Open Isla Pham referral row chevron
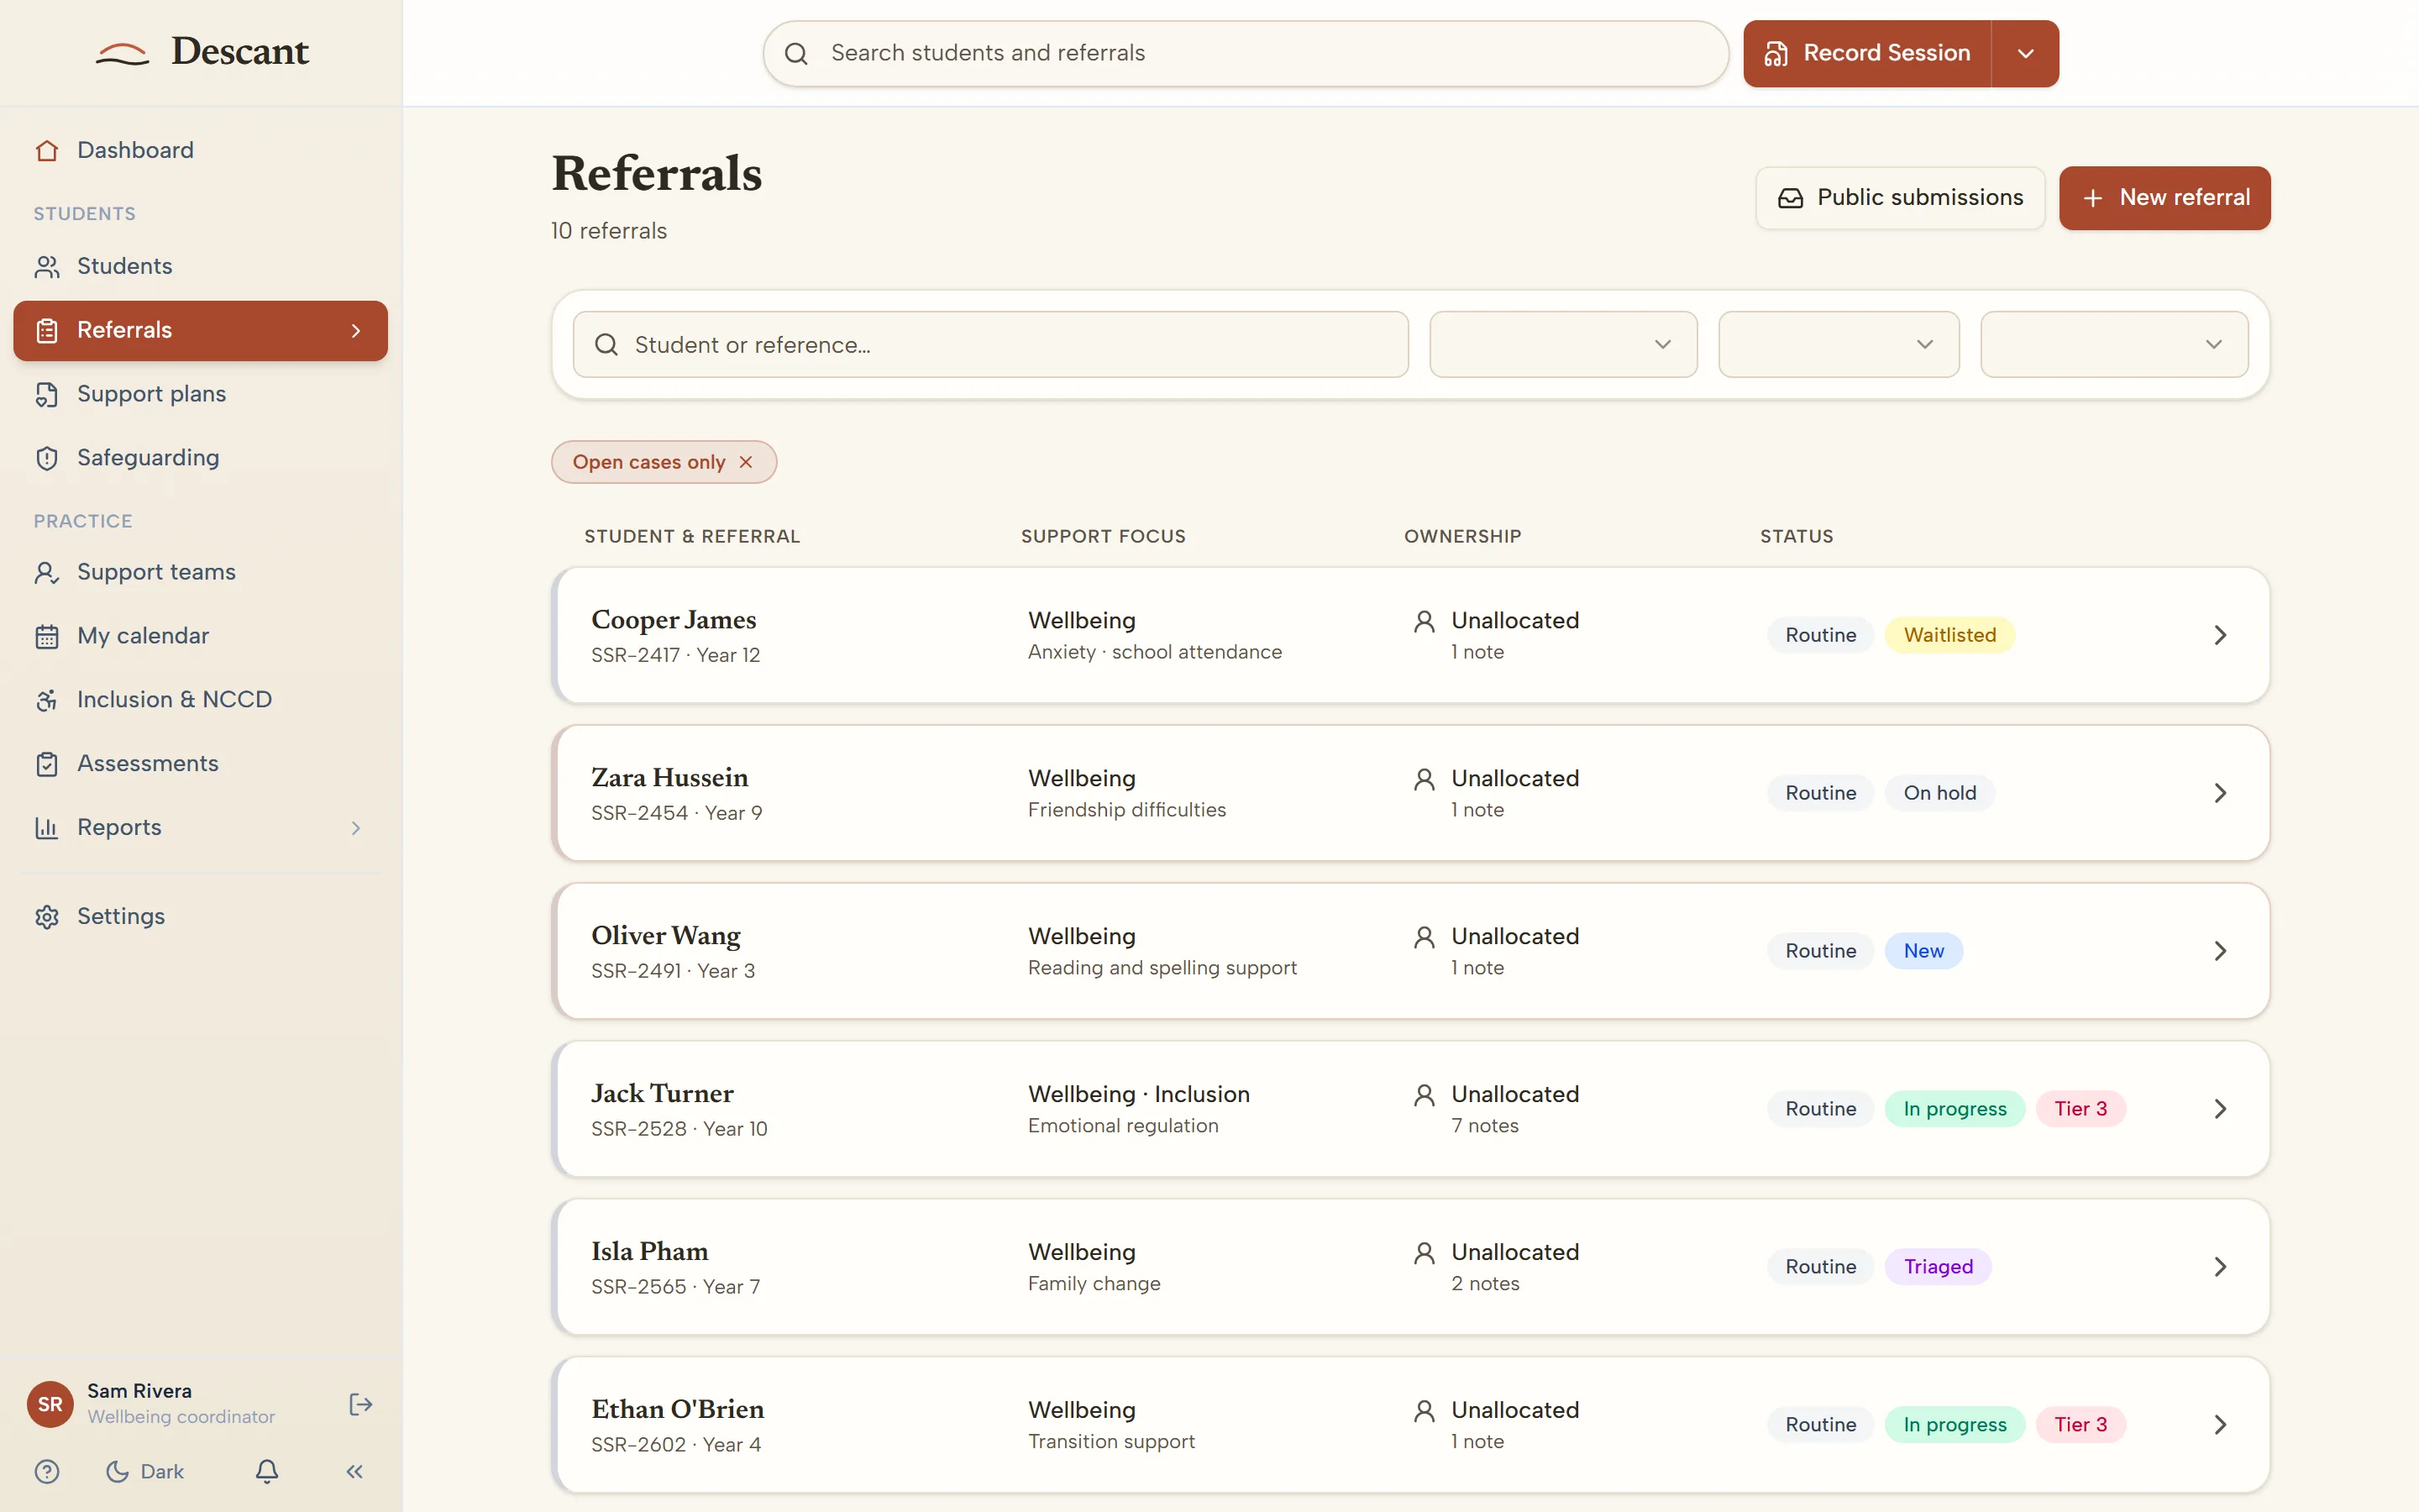Viewport: 2419px width, 1512px height. [x=2220, y=1267]
